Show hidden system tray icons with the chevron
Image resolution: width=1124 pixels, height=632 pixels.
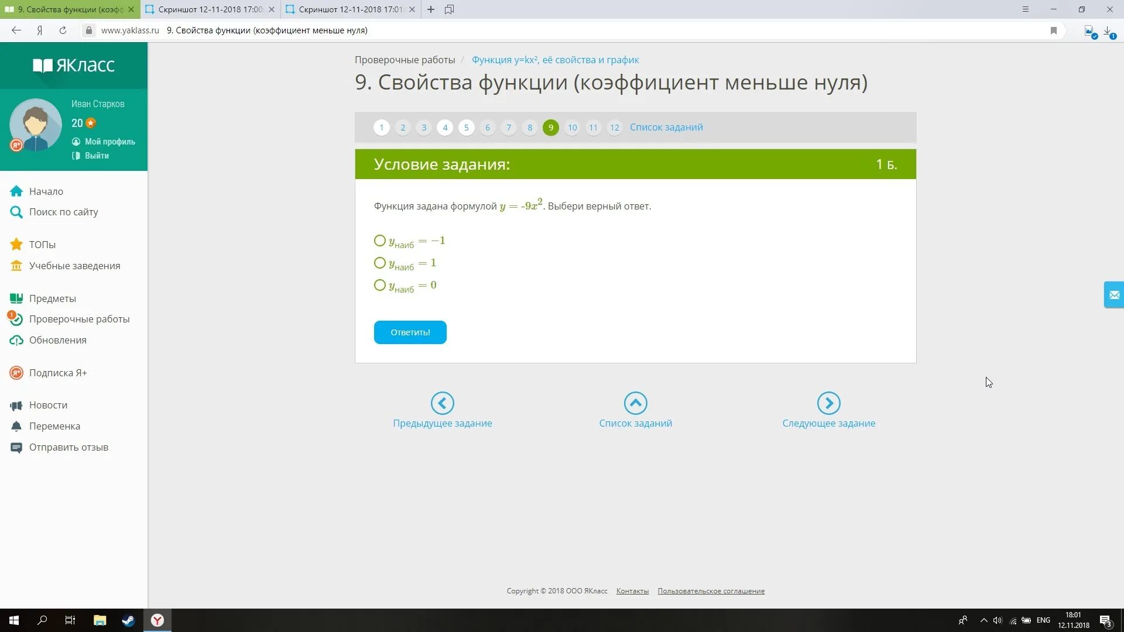tap(983, 620)
